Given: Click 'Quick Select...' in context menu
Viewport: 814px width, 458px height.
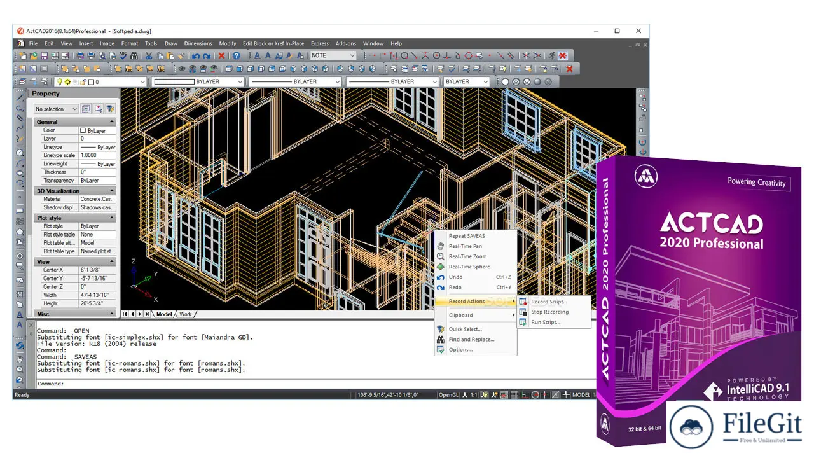Looking at the screenshot, I should coord(476,329).
